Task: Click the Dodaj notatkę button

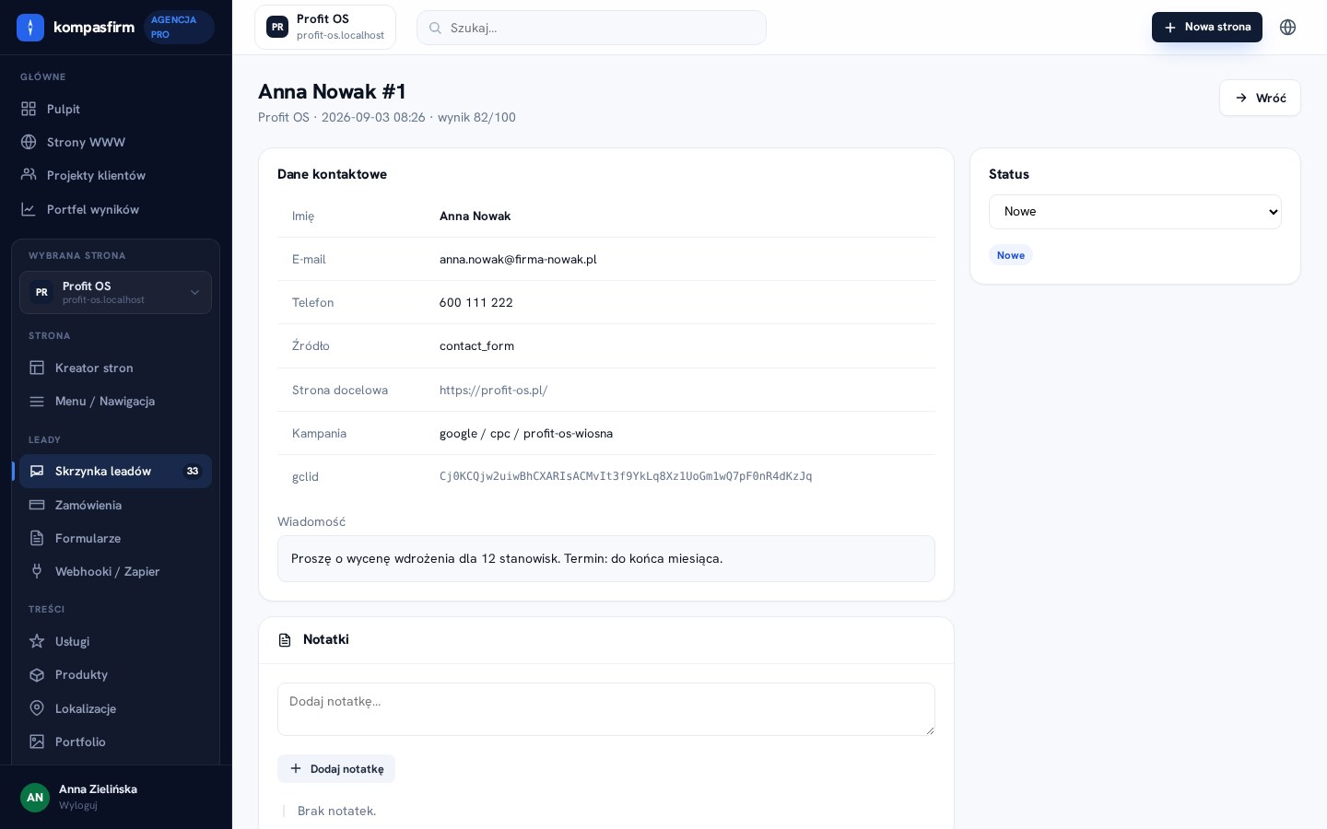Action: pyautogui.click(x=336, y=769)
